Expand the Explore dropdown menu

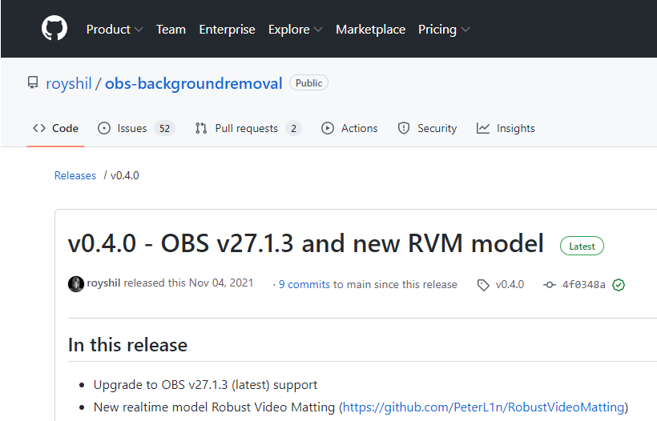pyautogui.click(x=295, y=30)
